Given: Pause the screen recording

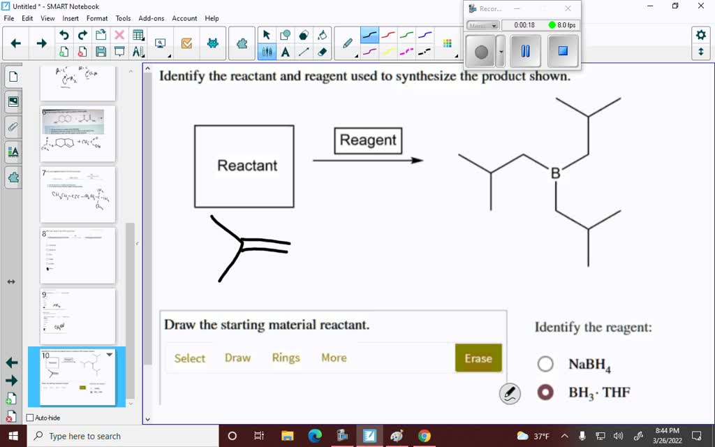Looking at the screenshot, I should coord(524,52).
